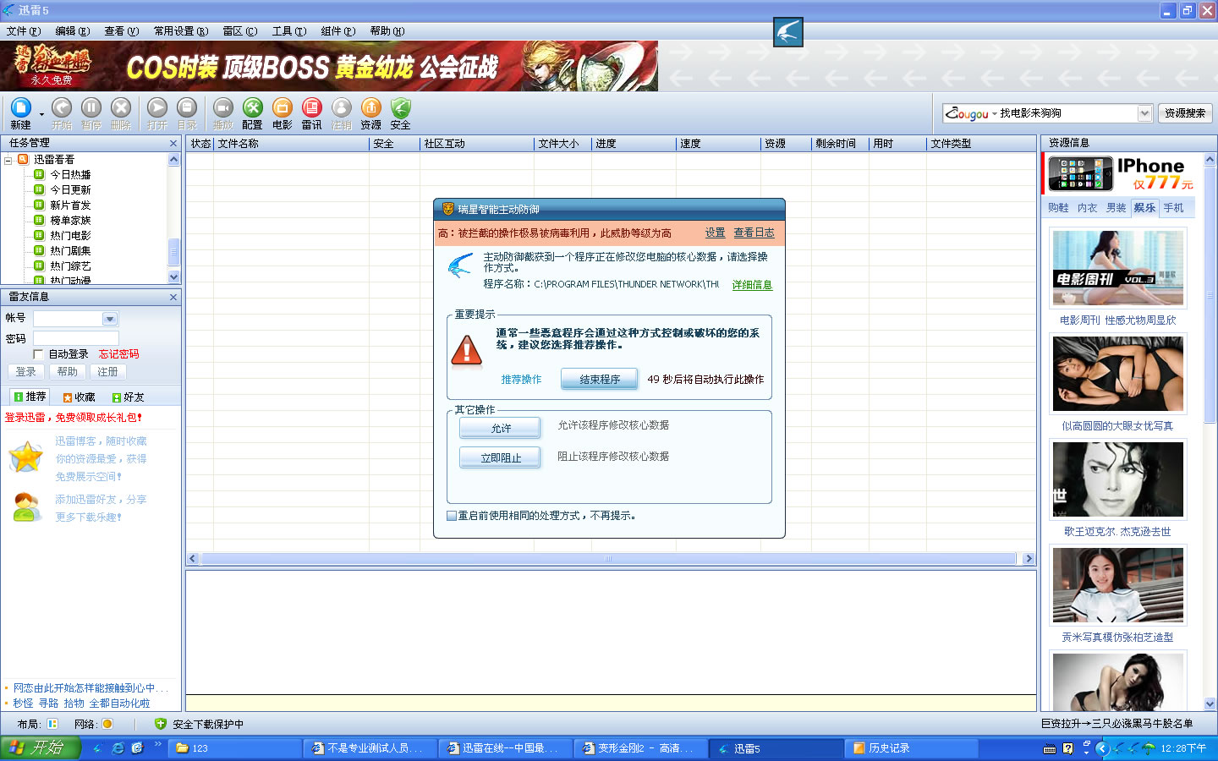1218x761 pixels.
Task: Open the 目录 folder toolbar icon
Action: coord(187,108)
